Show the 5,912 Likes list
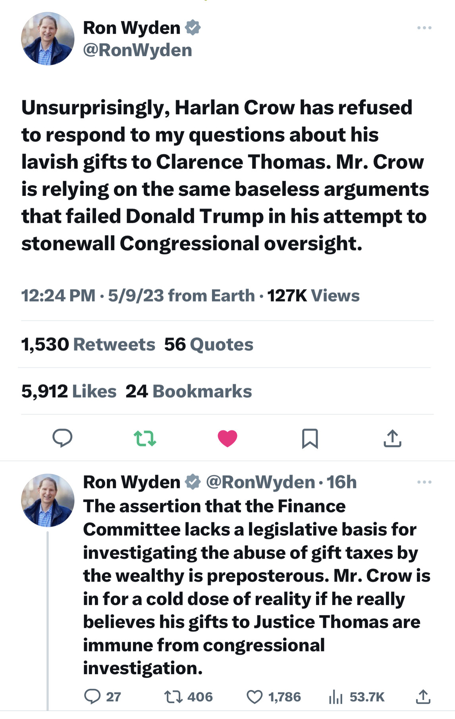 (69, 391)
